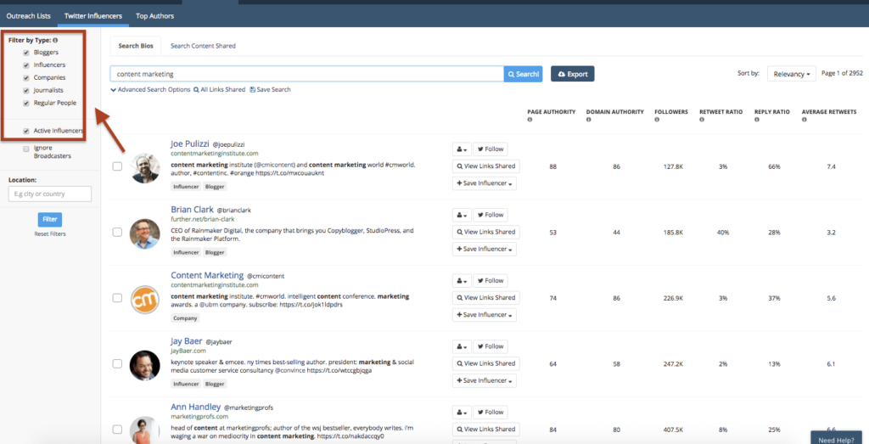Switch to Twitter Influencers tab
Image resolution: width=869 pixels, height=444 pixels.
pos(93,16)
